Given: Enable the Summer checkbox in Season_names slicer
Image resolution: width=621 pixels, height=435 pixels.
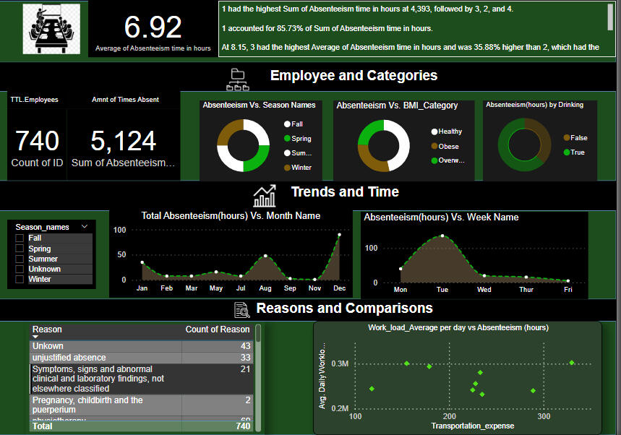Looking at the screenshot, I should click(x=20, y=259).
